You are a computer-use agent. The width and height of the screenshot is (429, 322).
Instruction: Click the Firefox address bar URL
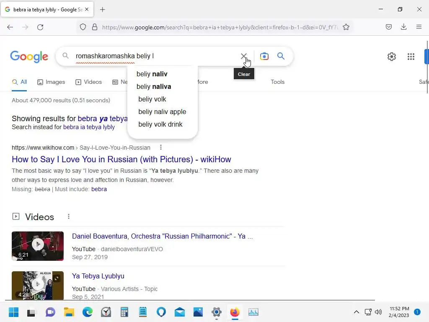coord(220,27)
